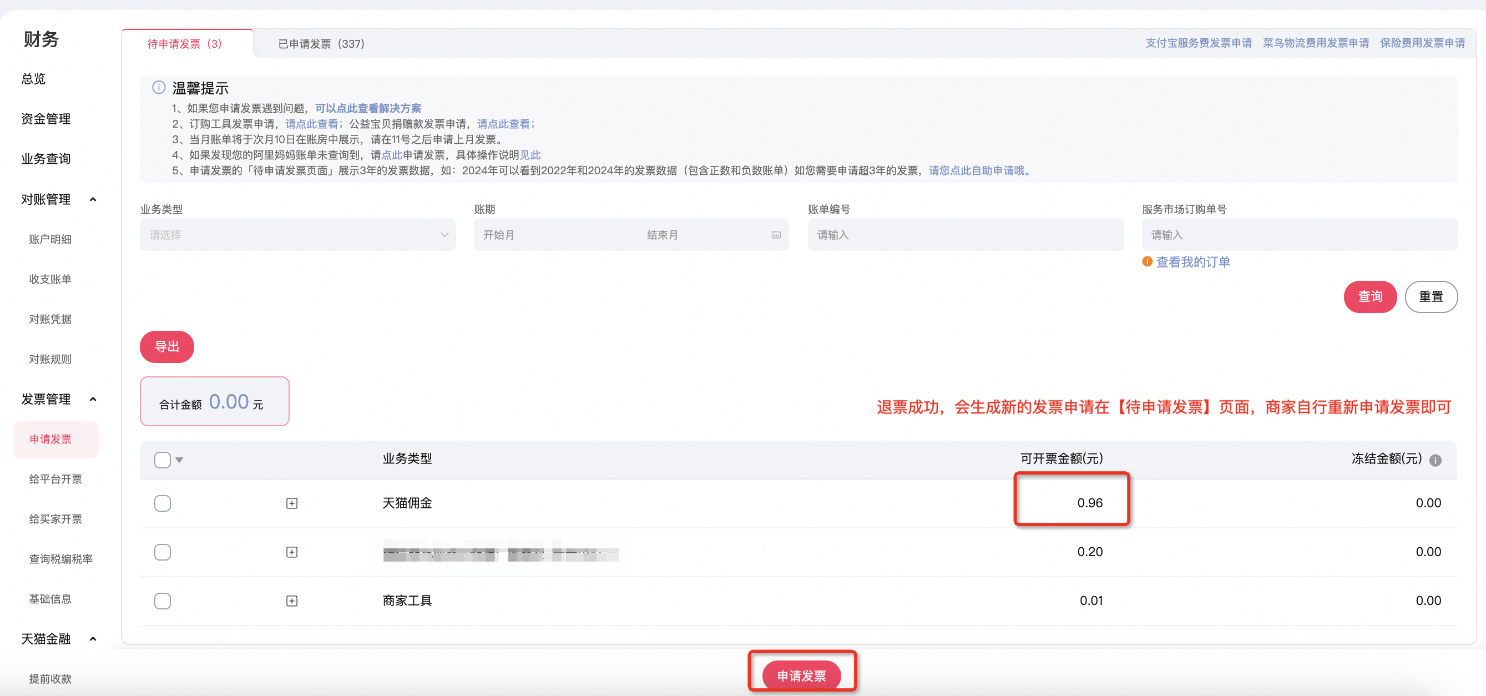Click the info icon beside 温馨提示
The image size is (1486, 696).
pyautogui.click(x=159, y=87)
